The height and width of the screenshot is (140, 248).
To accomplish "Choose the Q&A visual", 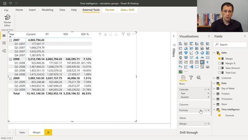I will pos(197,67).
